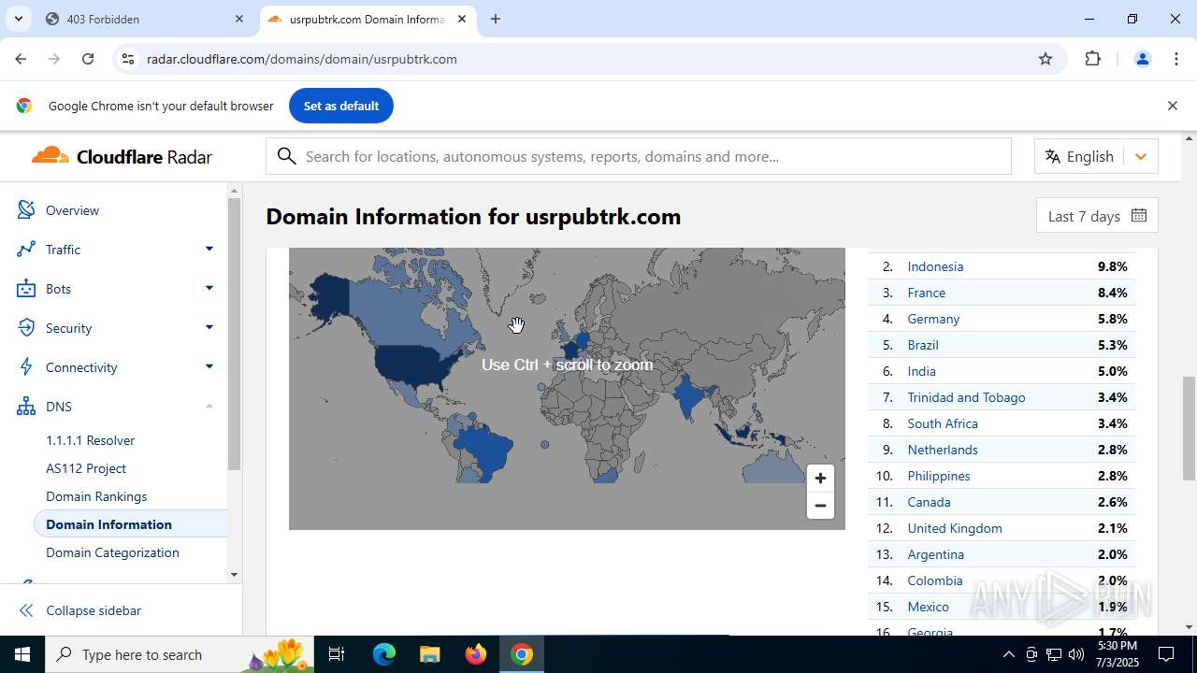This screenshot has height=673, width=1197.
Task: Reload the current page
Action: point(88,59)
